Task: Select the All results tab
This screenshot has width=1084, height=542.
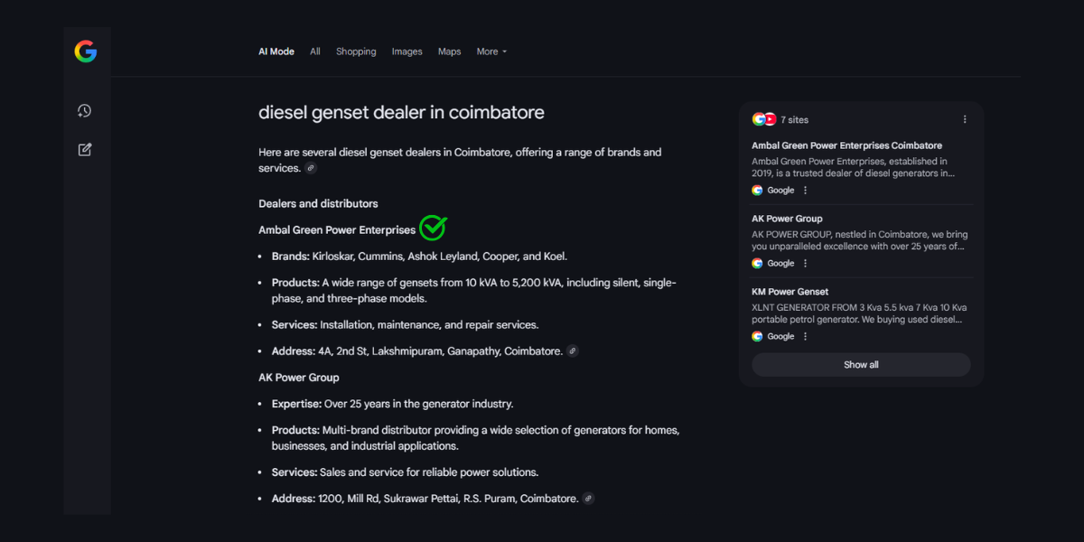Action: pyautogui.click(x=315, y=51)
